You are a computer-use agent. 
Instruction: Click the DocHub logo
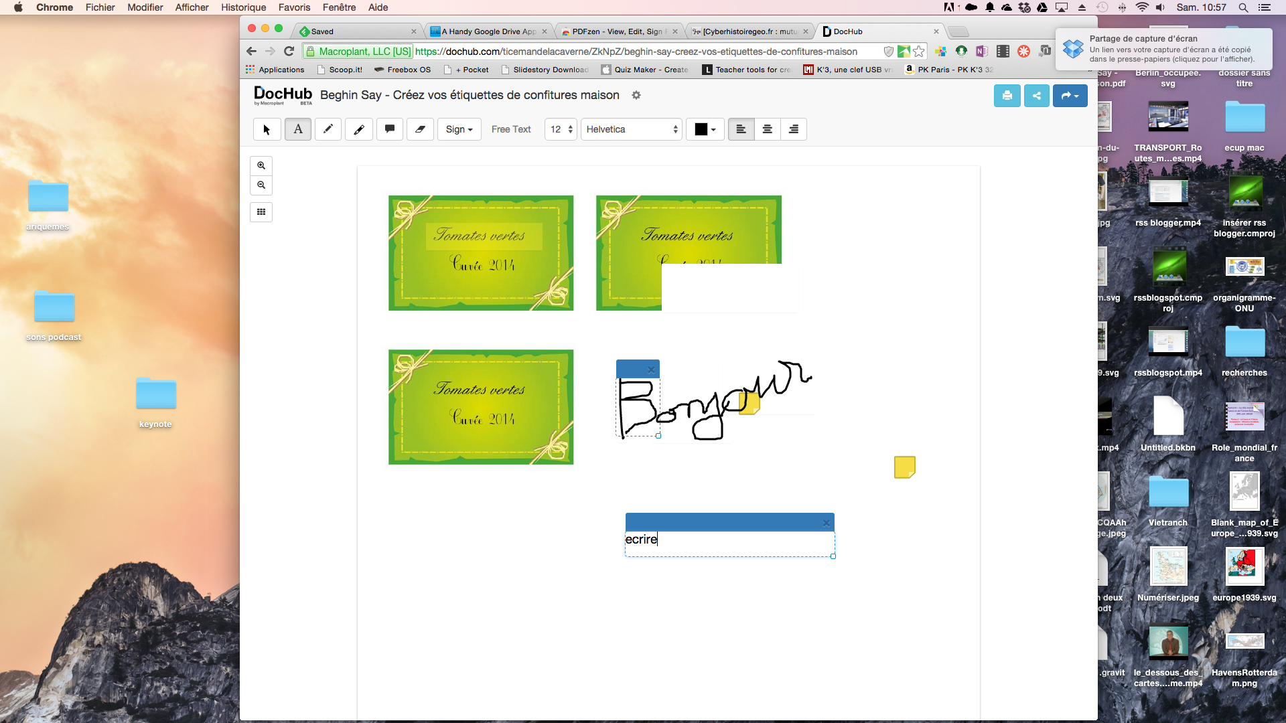click(x=283, y=95)
